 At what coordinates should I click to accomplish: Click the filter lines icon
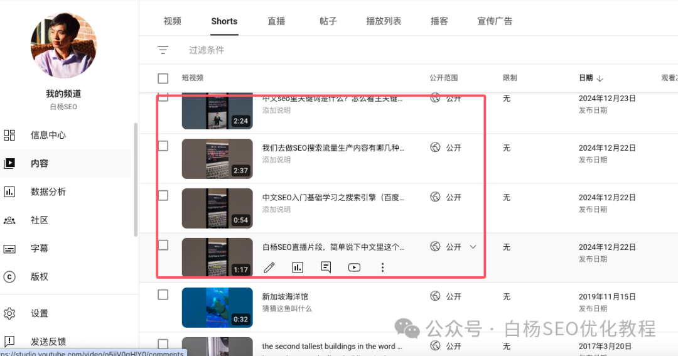pos(163,50)
